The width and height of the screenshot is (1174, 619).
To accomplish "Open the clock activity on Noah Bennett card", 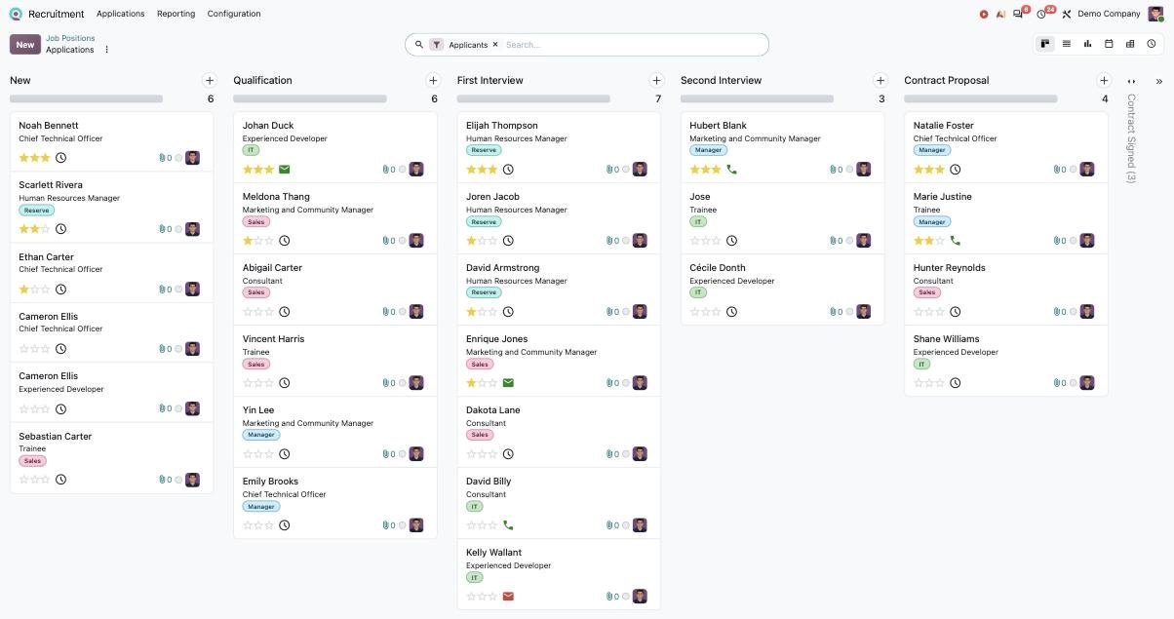I will click(x=60, y=158).
